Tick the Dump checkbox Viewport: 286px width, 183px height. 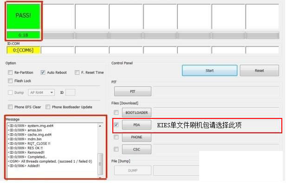tap(10, 93)
